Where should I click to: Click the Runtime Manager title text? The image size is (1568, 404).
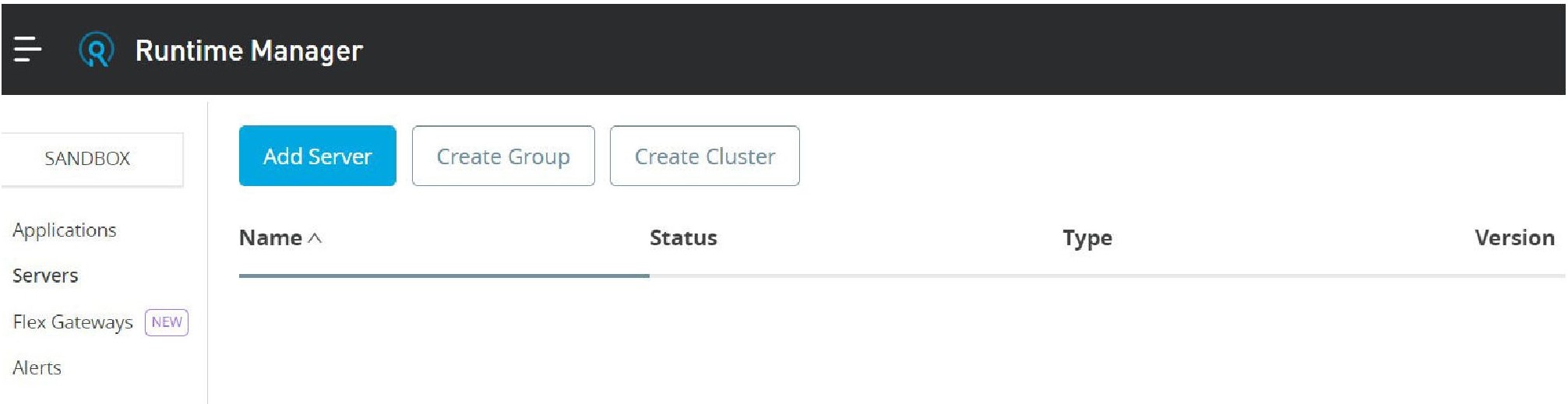248,51
